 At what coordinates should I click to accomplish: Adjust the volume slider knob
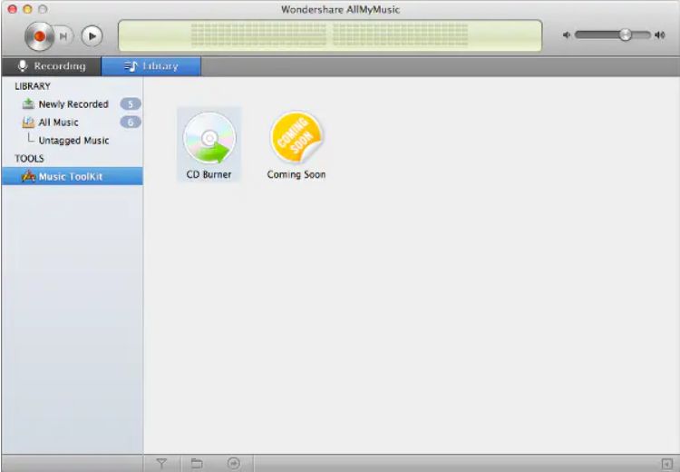tap(625, 34)
